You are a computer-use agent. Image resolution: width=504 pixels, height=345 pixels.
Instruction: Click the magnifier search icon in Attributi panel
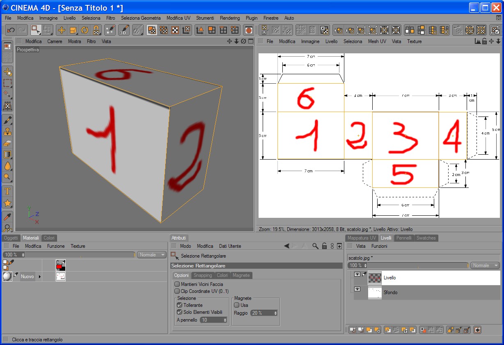(x=315, y=246)
